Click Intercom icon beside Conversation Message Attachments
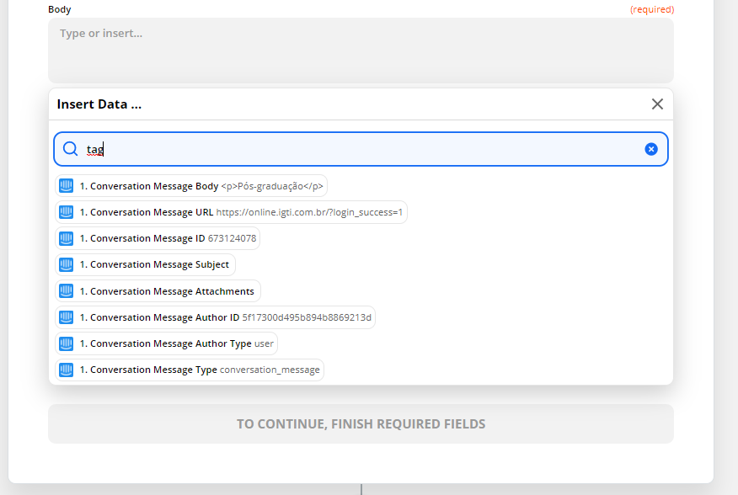 tap(66, 290)
